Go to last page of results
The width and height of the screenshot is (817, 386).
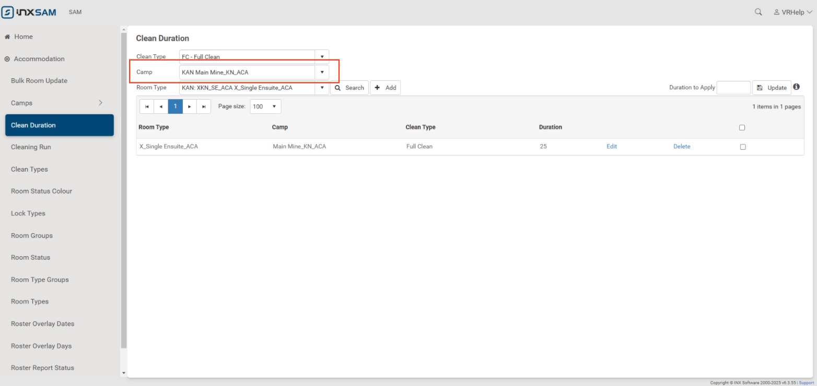pos(204,106)
